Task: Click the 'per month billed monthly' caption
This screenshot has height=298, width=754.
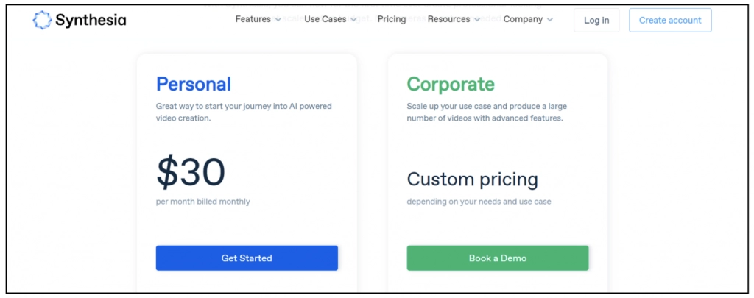Action: (x=202, y=202)
